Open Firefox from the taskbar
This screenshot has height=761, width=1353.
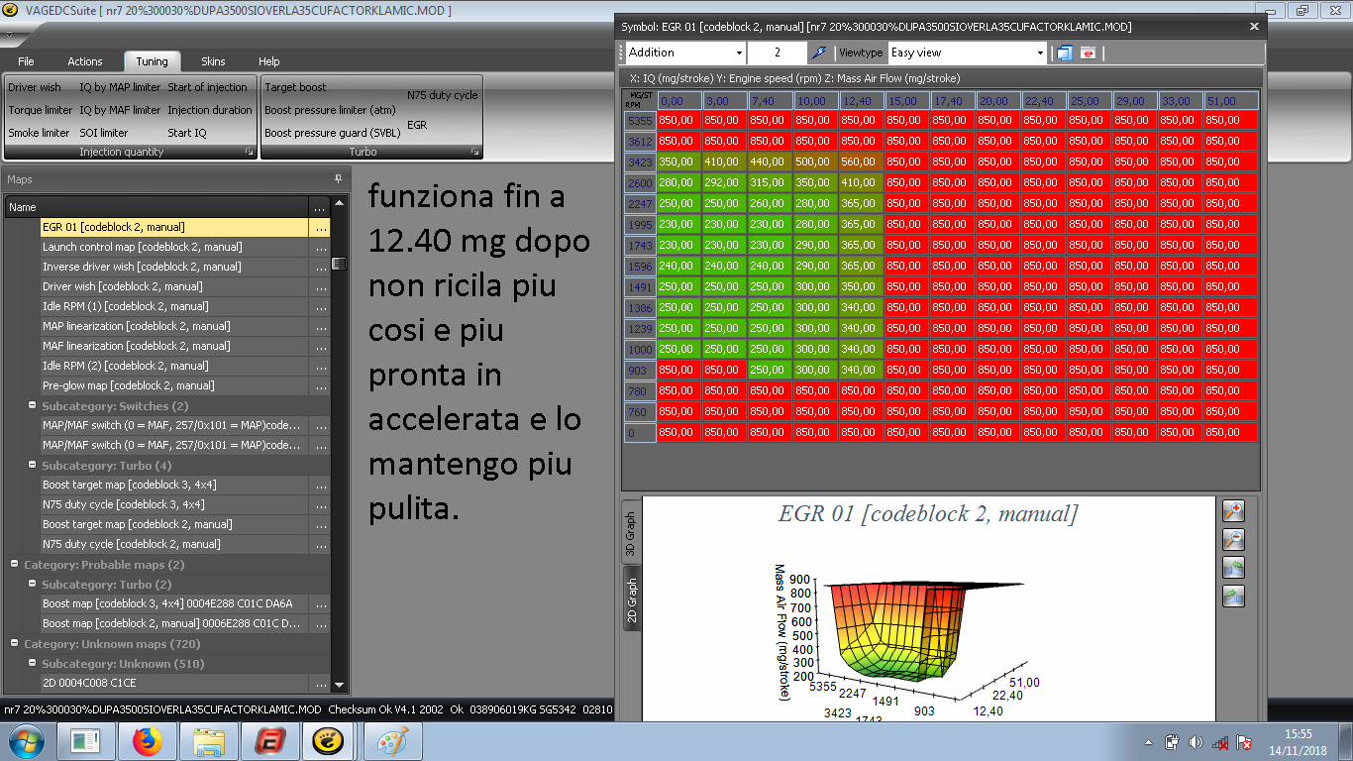tap(147, 741)
